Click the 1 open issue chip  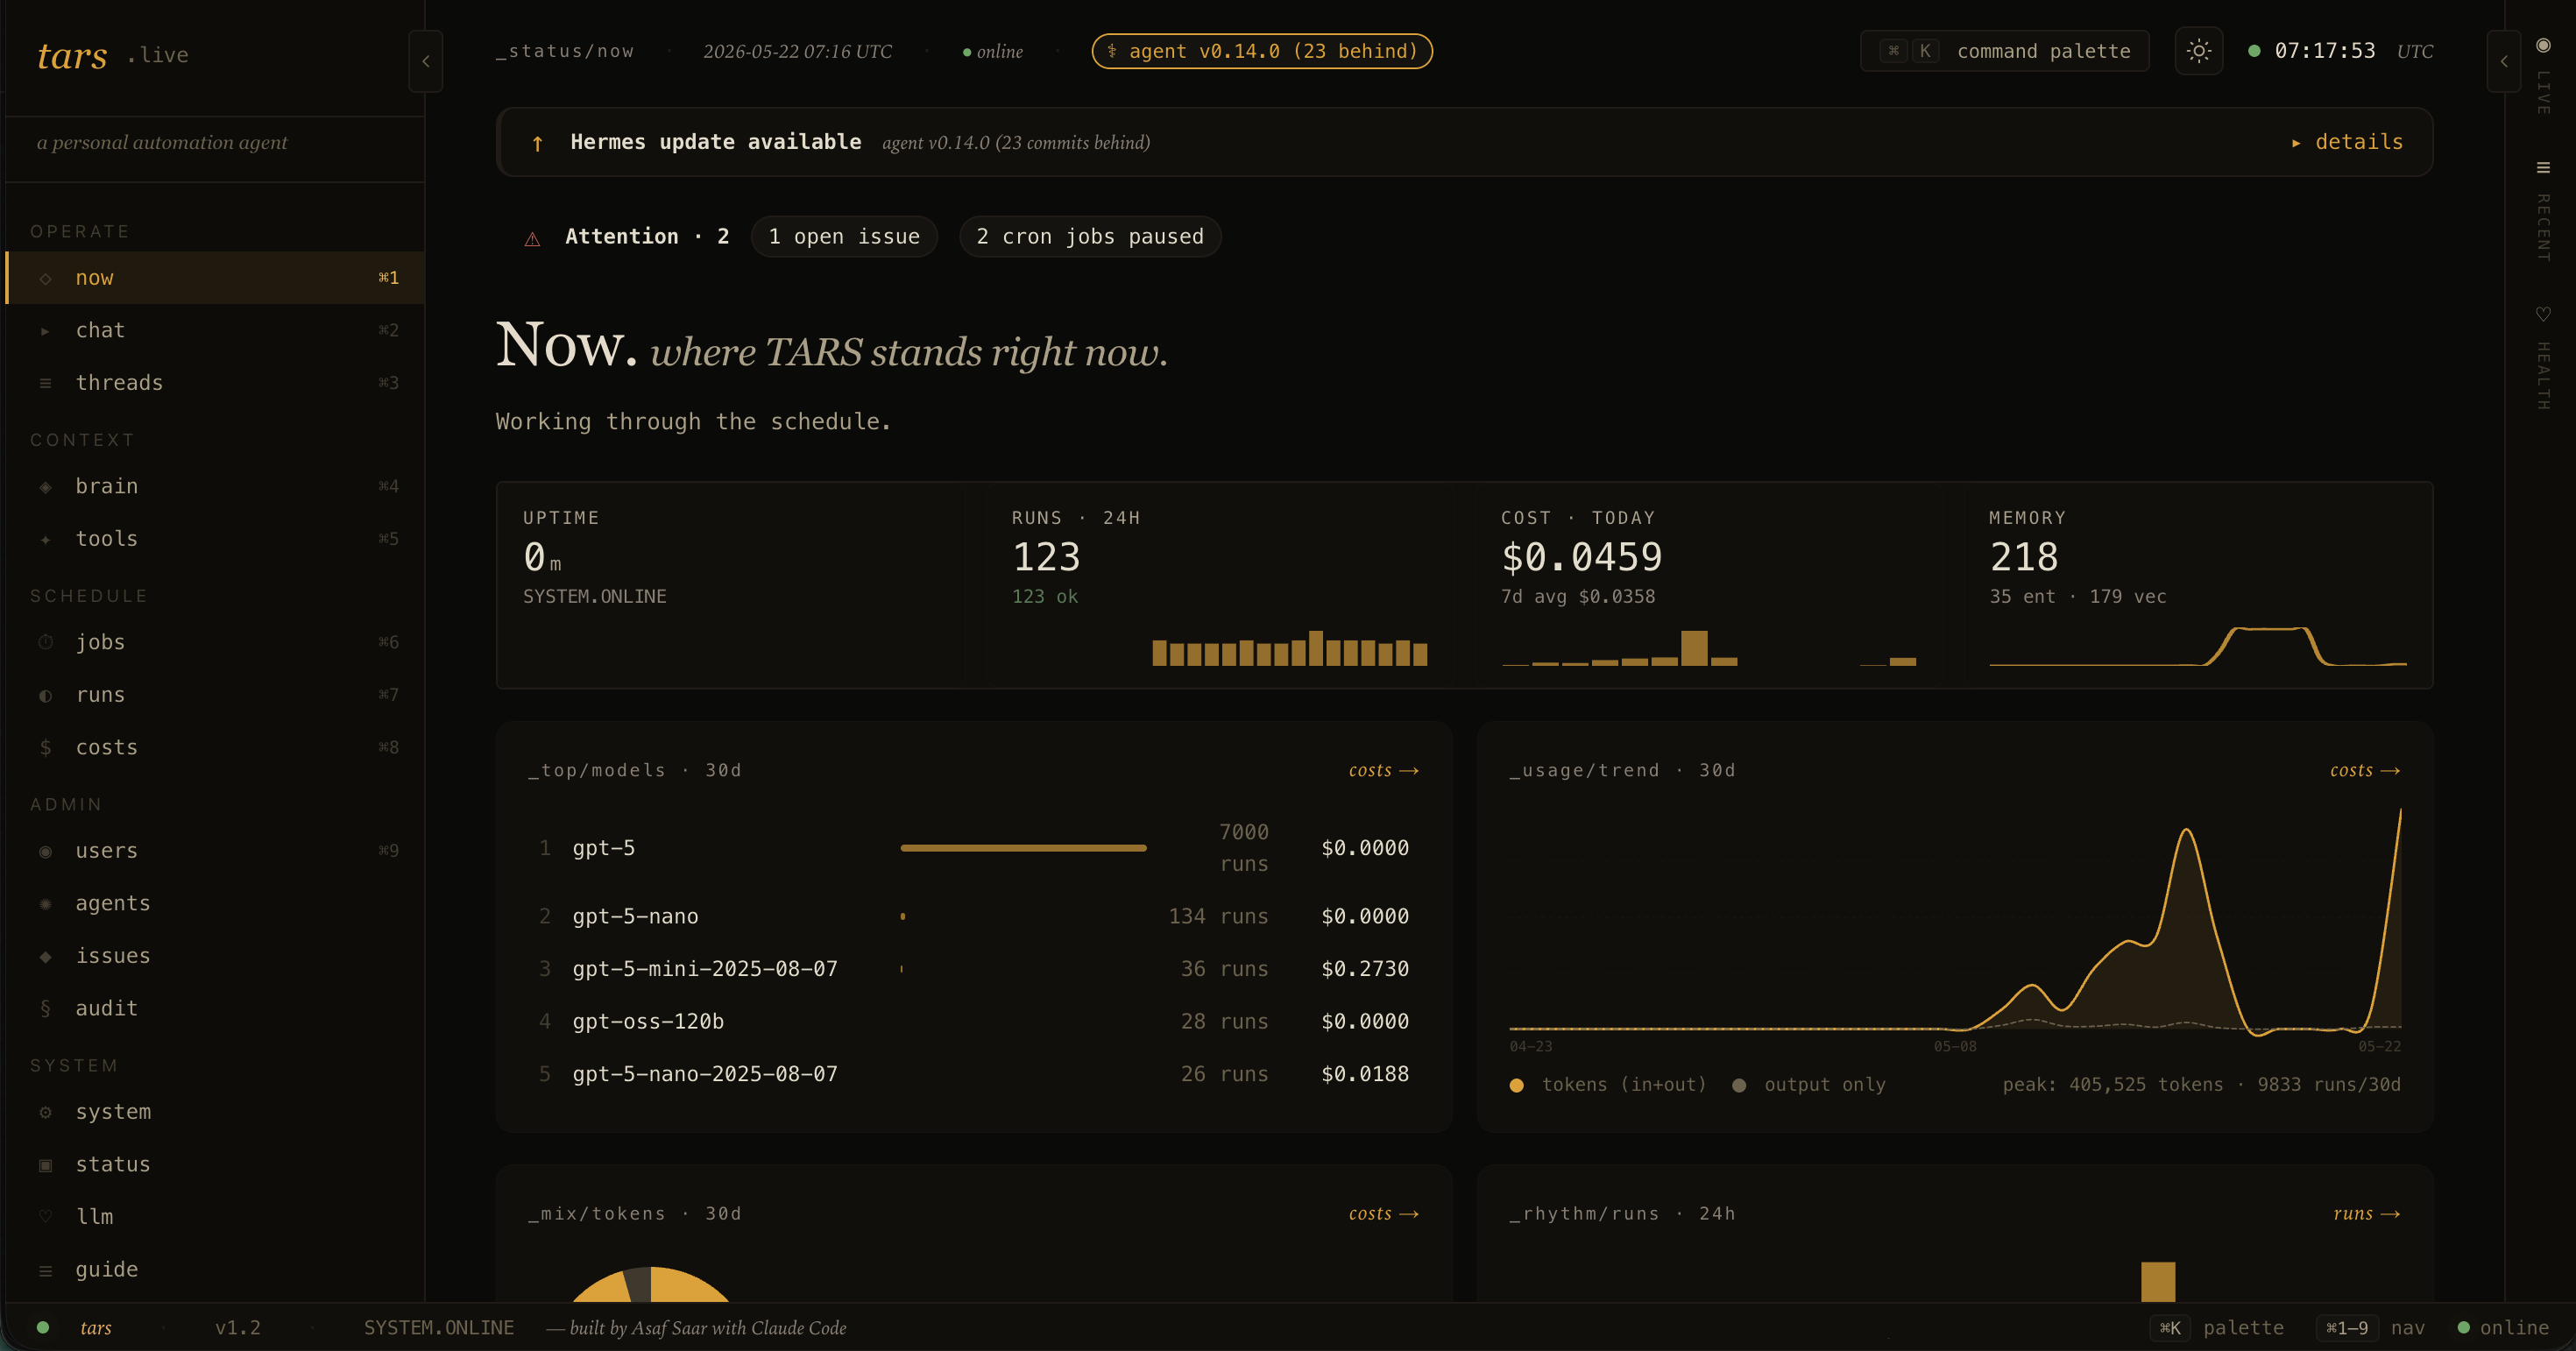coord(844,237)
